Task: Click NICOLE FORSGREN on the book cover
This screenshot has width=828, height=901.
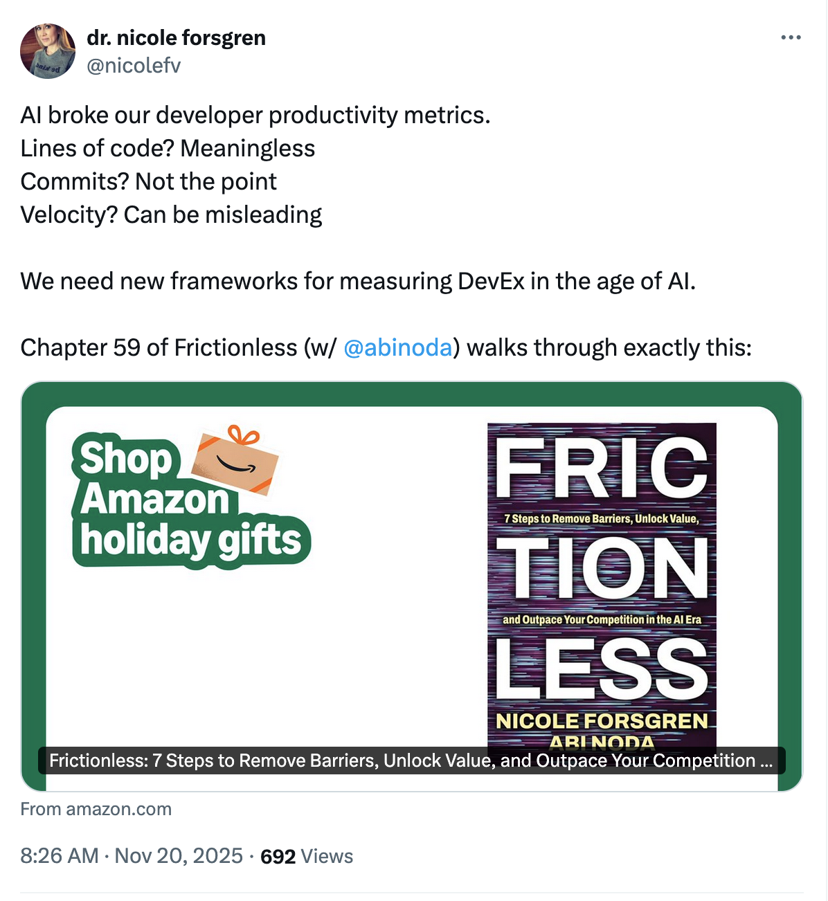Action: [602, 721]
